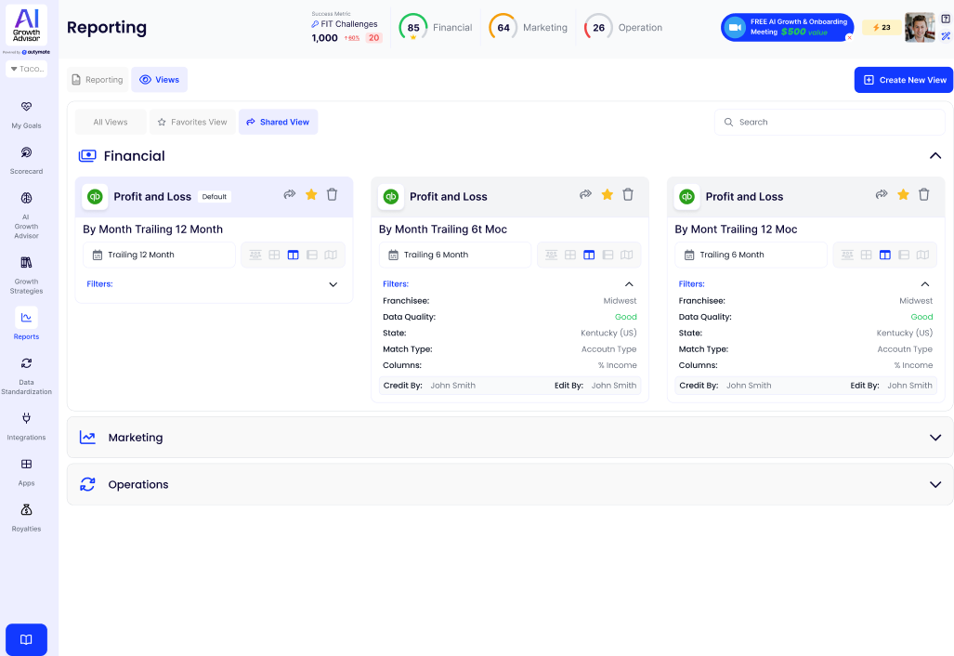Switch to the Favorites View tab
Screen dimensions: 954x656
(192, 122)
